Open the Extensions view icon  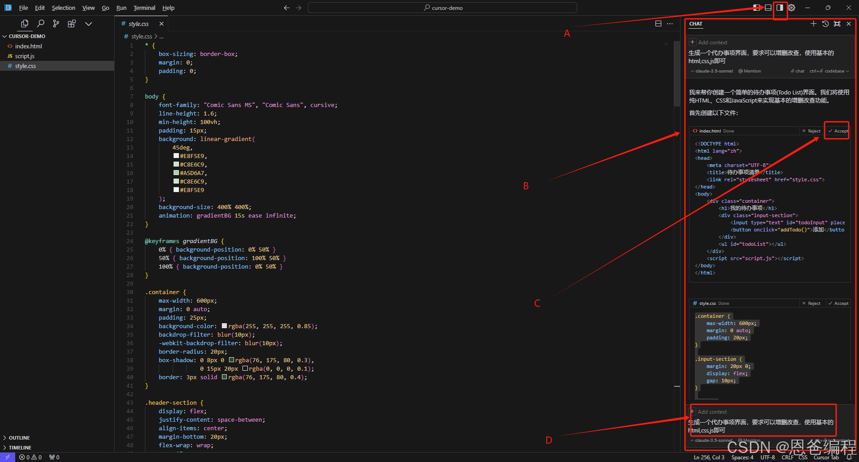72,24
